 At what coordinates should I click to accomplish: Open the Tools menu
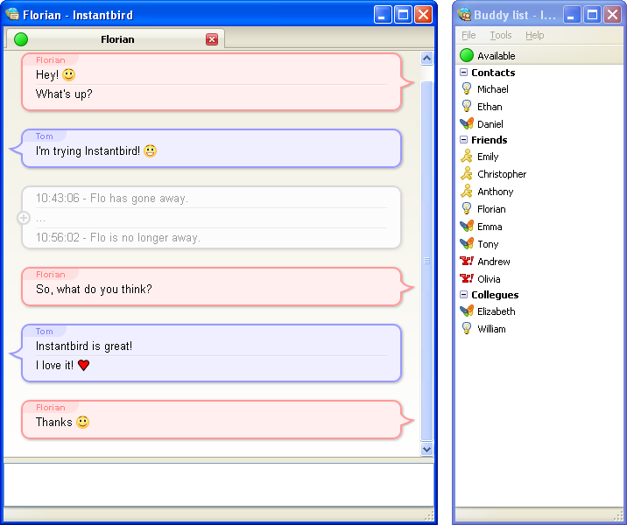(x=501, y=35)
